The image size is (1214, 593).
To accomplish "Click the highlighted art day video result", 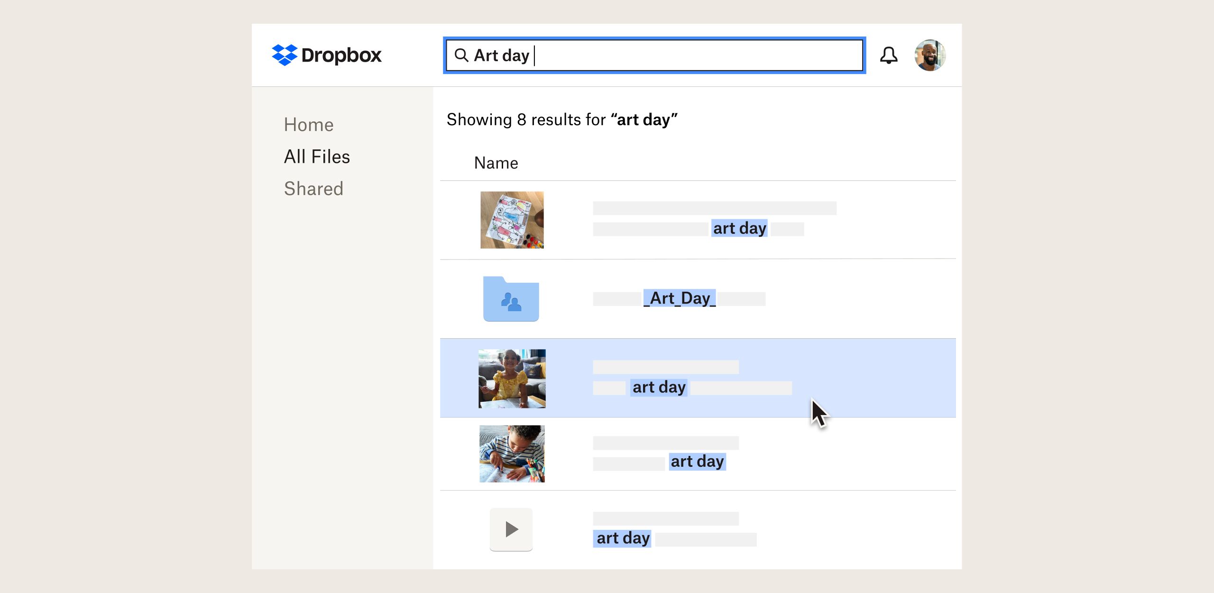I will point(698,379).
